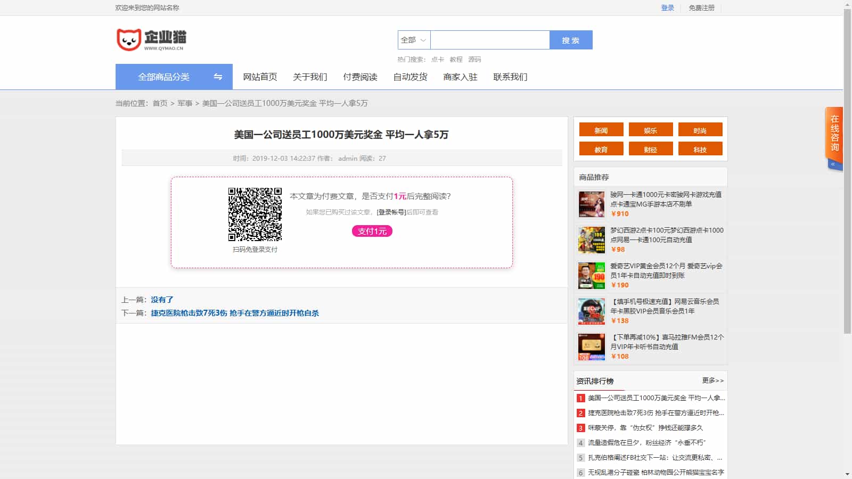Click the search text input field
Image resolution: width=852 pixels, height=479 pixels.
[x=490, y=40]
